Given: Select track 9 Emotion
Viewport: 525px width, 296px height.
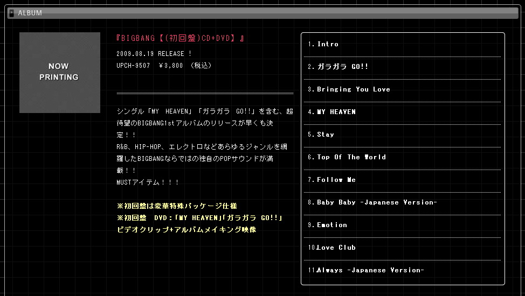Looking at the screenshot, I should coord(328,225).
